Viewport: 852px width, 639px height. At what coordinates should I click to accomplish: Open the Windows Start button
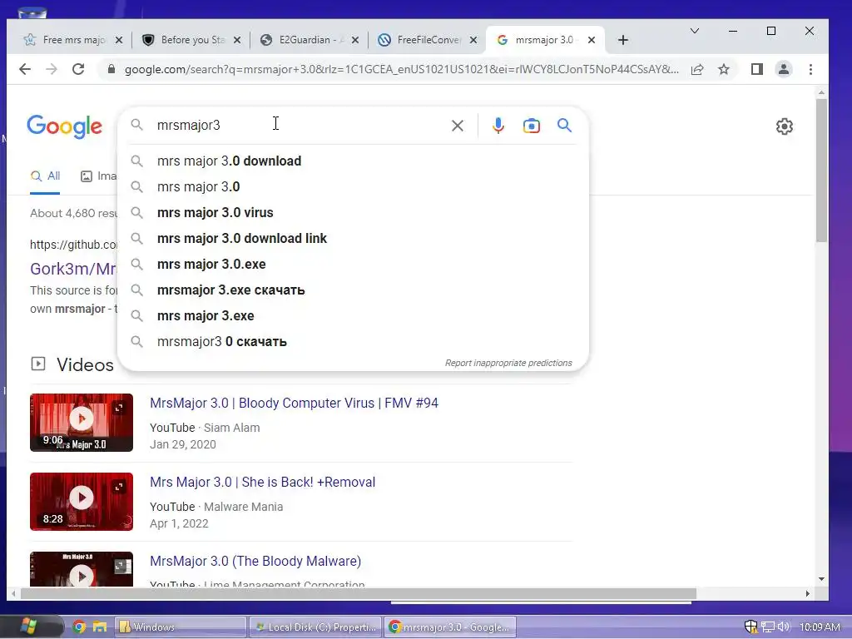[x=28, y=627]
